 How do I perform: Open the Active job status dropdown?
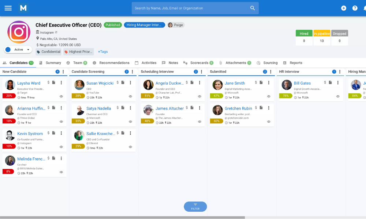(x=18, y=50)
